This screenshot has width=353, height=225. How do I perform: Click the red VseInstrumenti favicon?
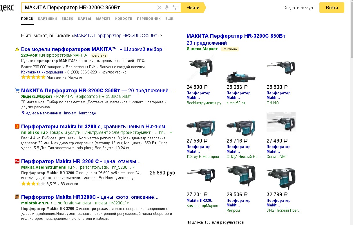pyautogui.click(x=17, y=161)
